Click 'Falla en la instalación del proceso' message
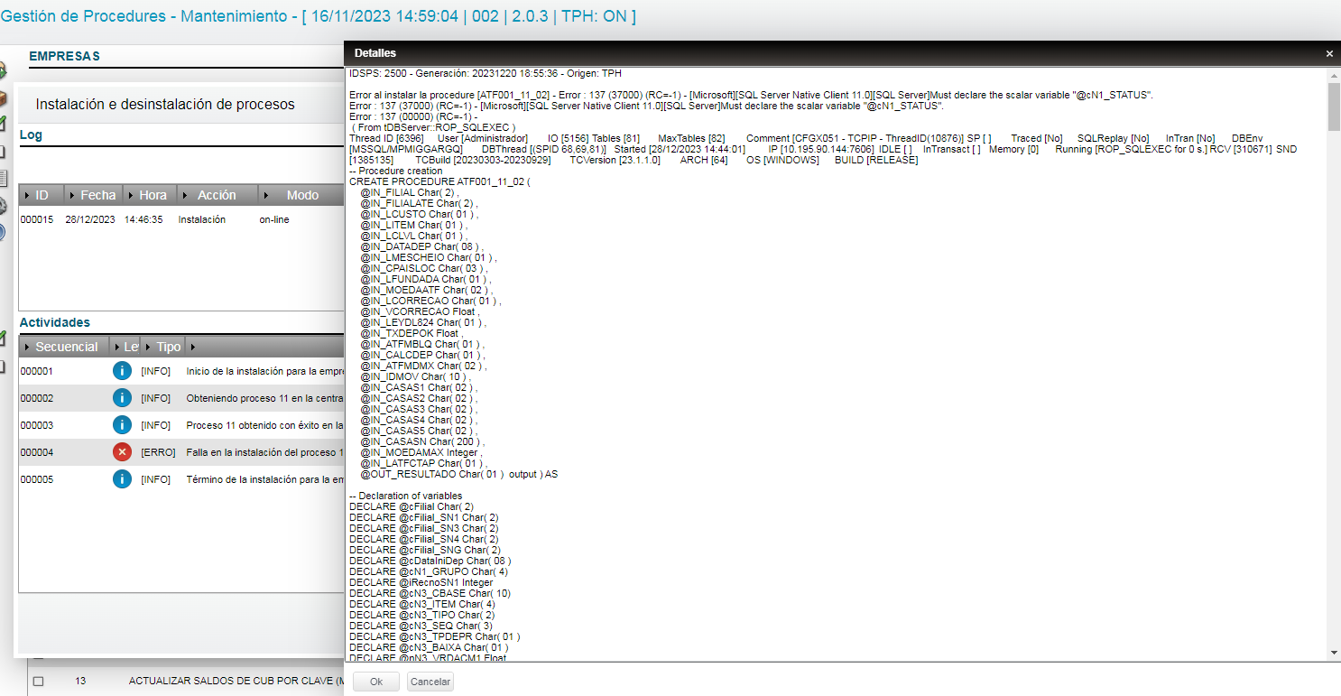The height and width of the screenshot is (696, 1341). pyautogui.click(x=264, y=452)
